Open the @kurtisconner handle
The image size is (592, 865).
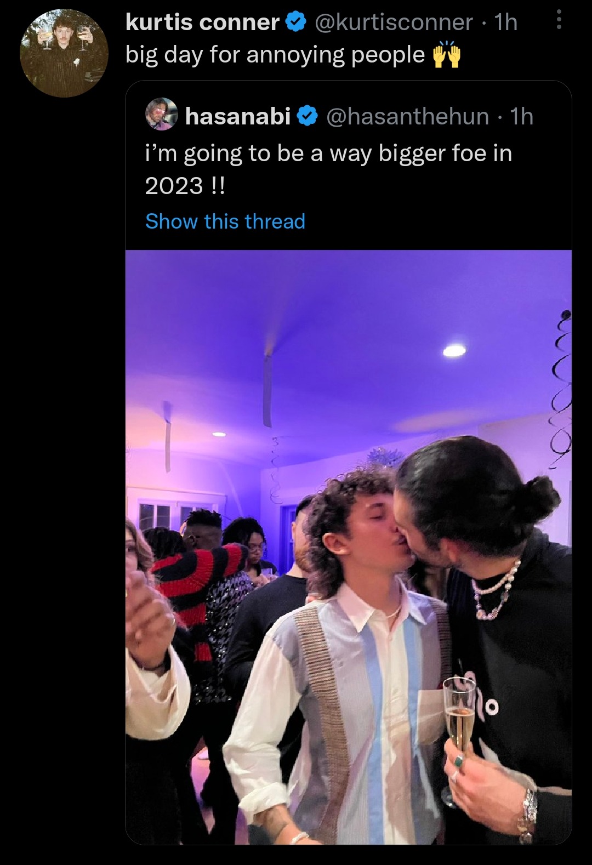click(x=393, y=22)
